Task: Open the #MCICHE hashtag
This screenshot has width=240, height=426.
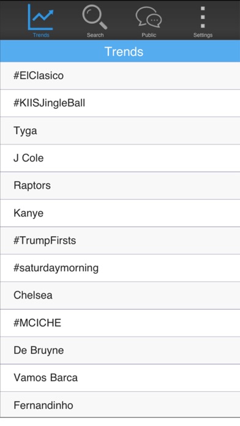Action: (x=120, y=323)
